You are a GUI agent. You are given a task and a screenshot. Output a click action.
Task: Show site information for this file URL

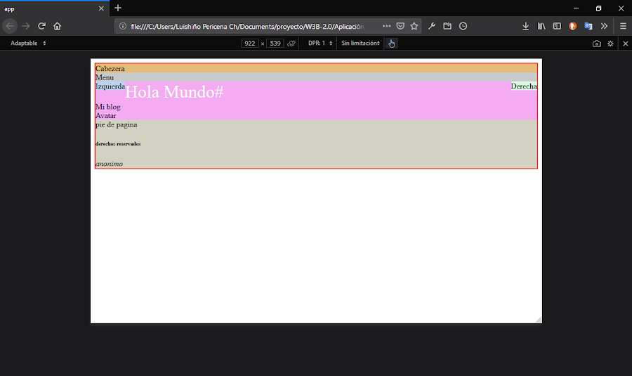pos(122,26)
